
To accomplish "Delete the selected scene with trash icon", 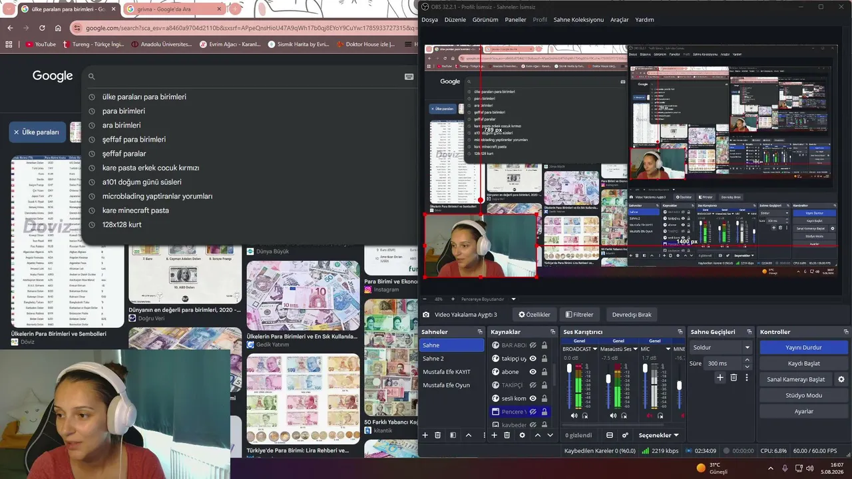I will coord(438,435).
